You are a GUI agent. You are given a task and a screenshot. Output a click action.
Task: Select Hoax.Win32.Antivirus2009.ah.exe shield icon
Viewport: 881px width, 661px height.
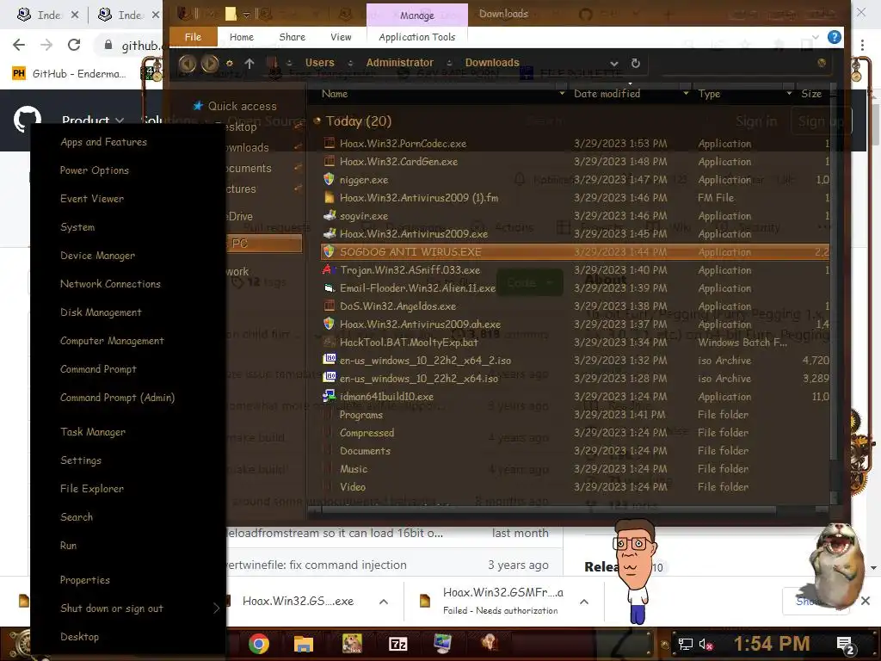pos(330,324)
